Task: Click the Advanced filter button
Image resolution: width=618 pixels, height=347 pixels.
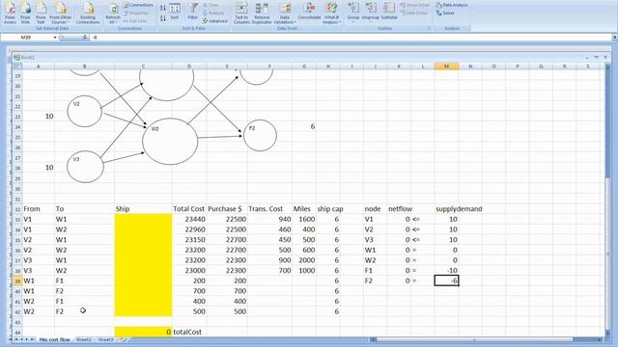Action: [x=215, y=20]
